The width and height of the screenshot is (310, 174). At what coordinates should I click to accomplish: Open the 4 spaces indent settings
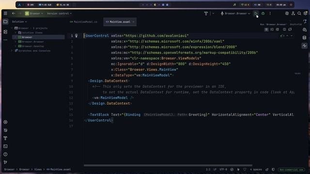tap(256, 169)
